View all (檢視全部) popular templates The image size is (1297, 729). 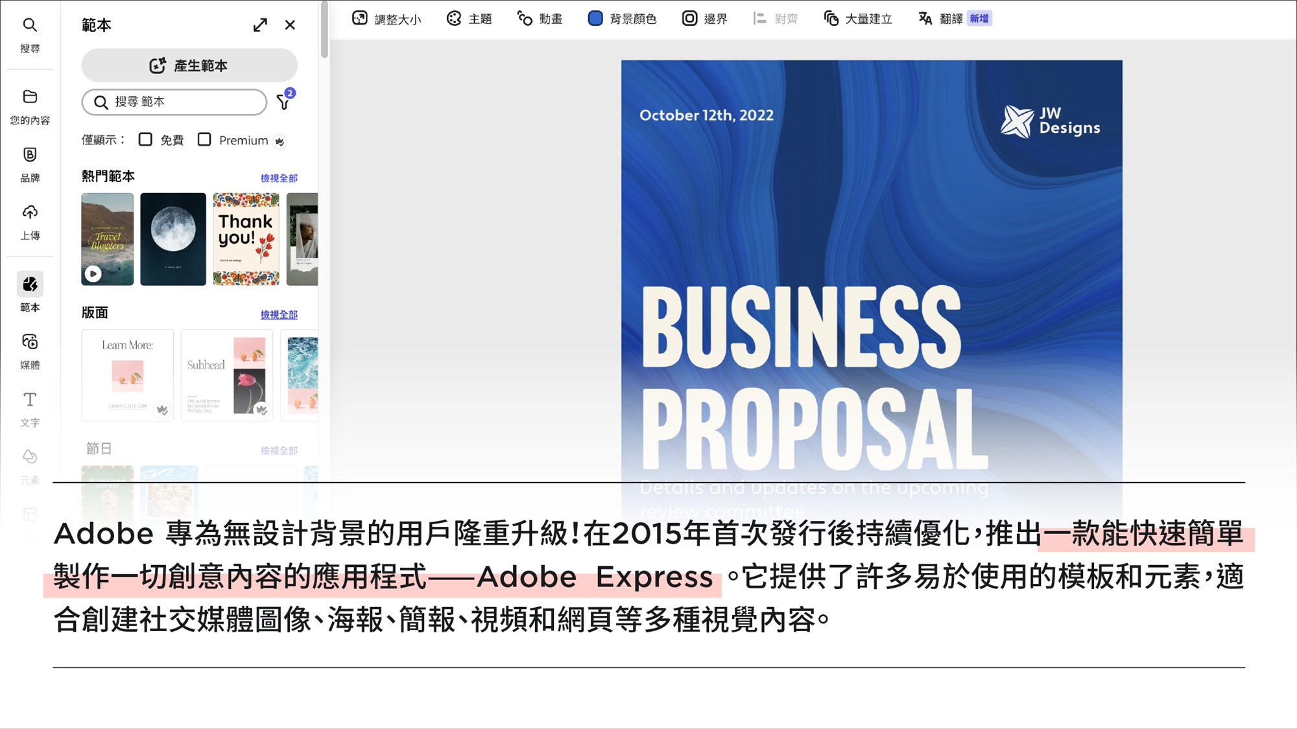(279, 178)
